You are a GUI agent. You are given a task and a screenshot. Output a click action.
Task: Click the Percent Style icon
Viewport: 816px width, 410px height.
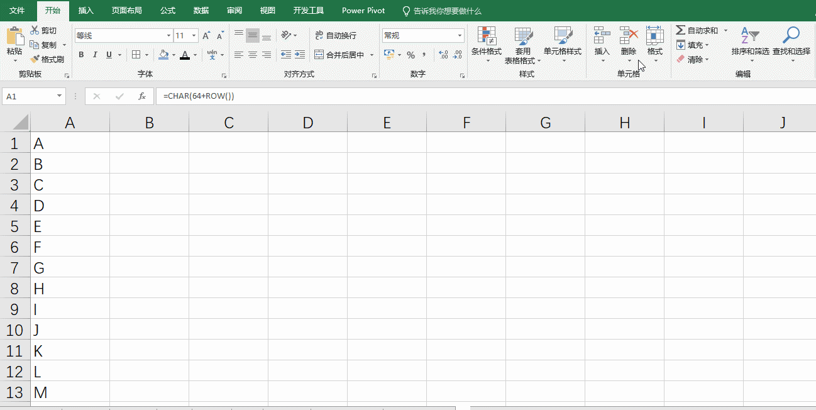(x=412, y=55)
